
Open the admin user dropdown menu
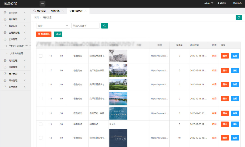(209, 4)
